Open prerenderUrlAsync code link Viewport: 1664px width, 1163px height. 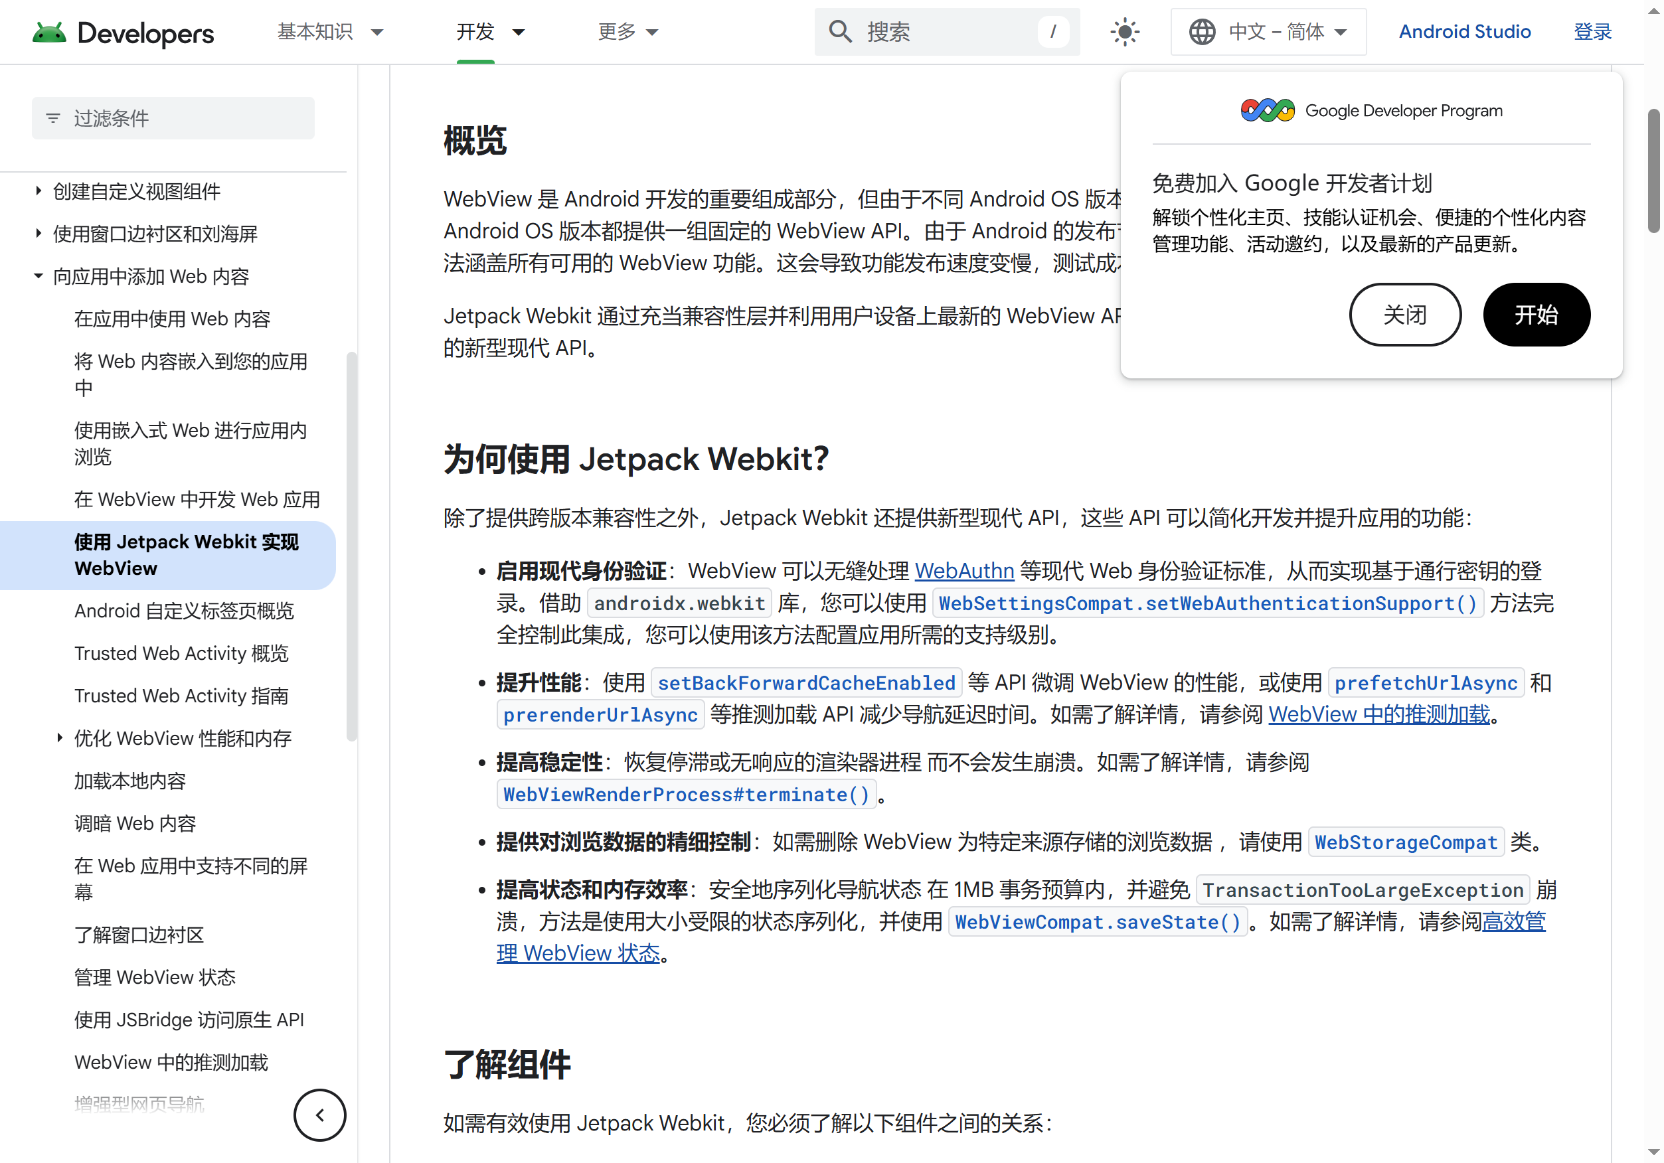click(601, 714)
